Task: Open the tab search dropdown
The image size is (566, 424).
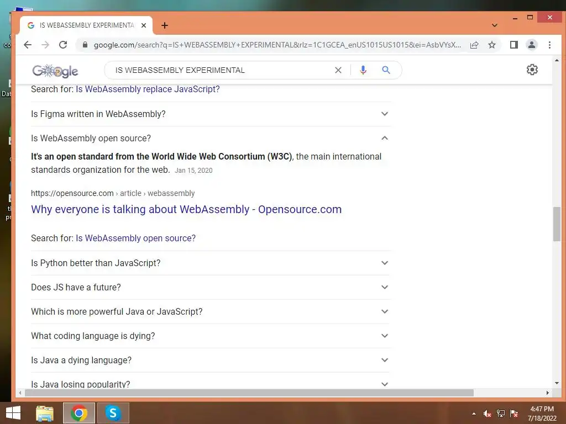Action: click(x=495, y=25)
